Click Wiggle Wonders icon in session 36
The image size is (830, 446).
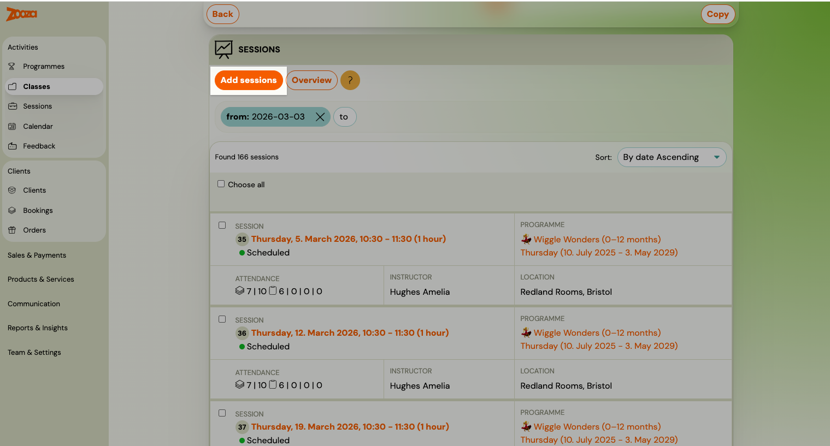(x=526, y=332)
